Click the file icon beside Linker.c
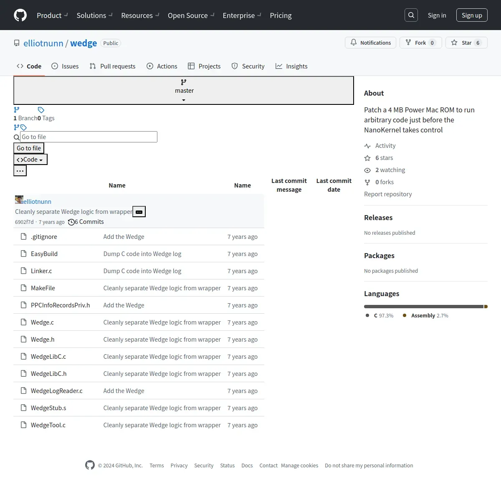501x487 pixels. click(24, 271)
